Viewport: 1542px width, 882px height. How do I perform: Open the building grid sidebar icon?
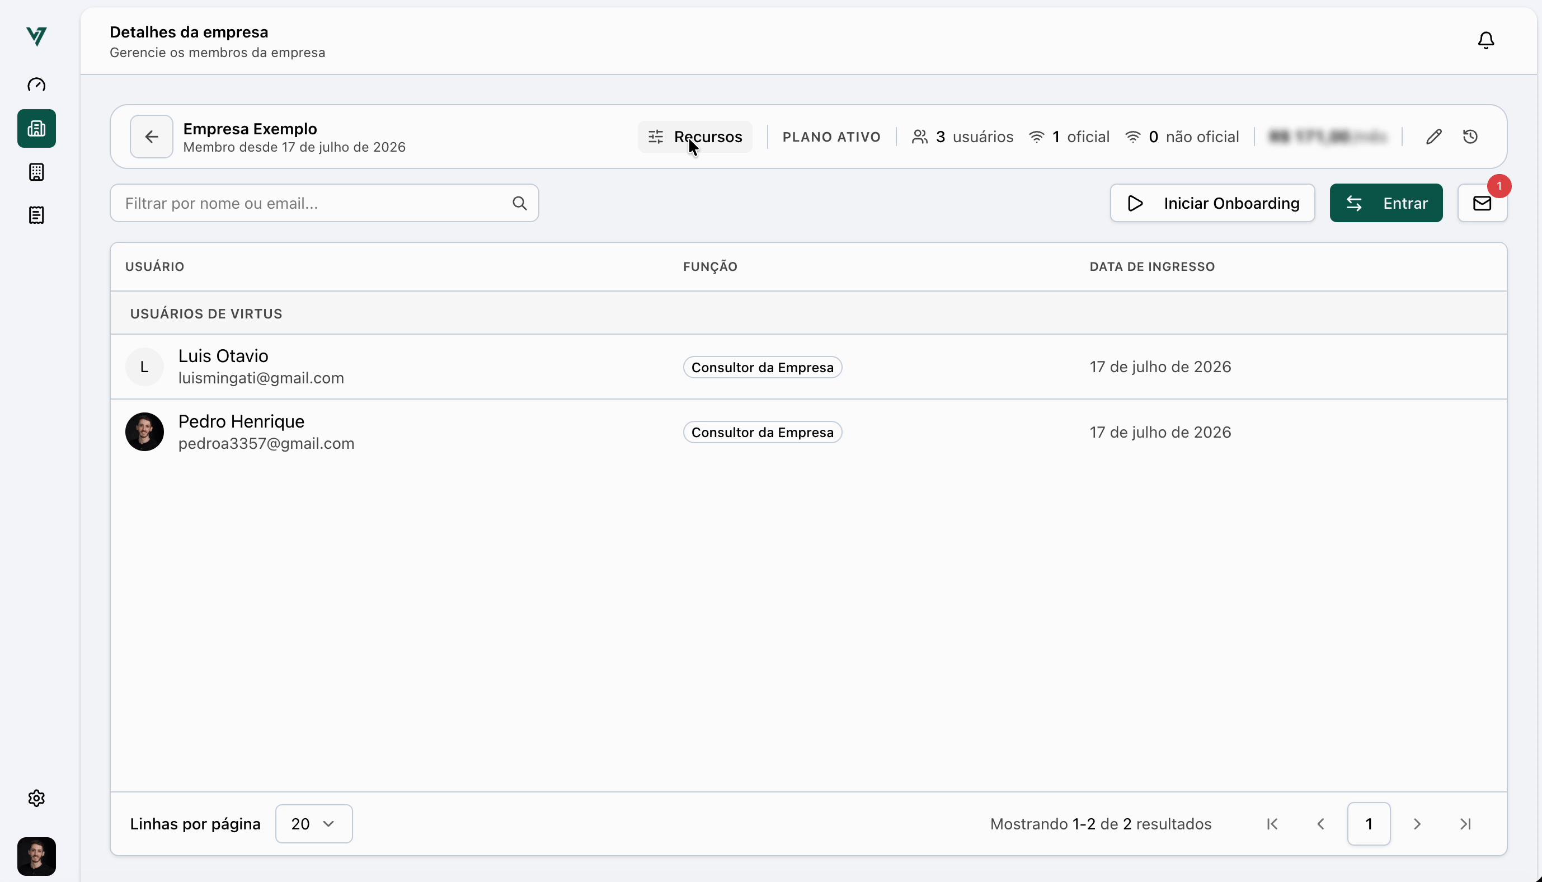(x=36, y=172)
